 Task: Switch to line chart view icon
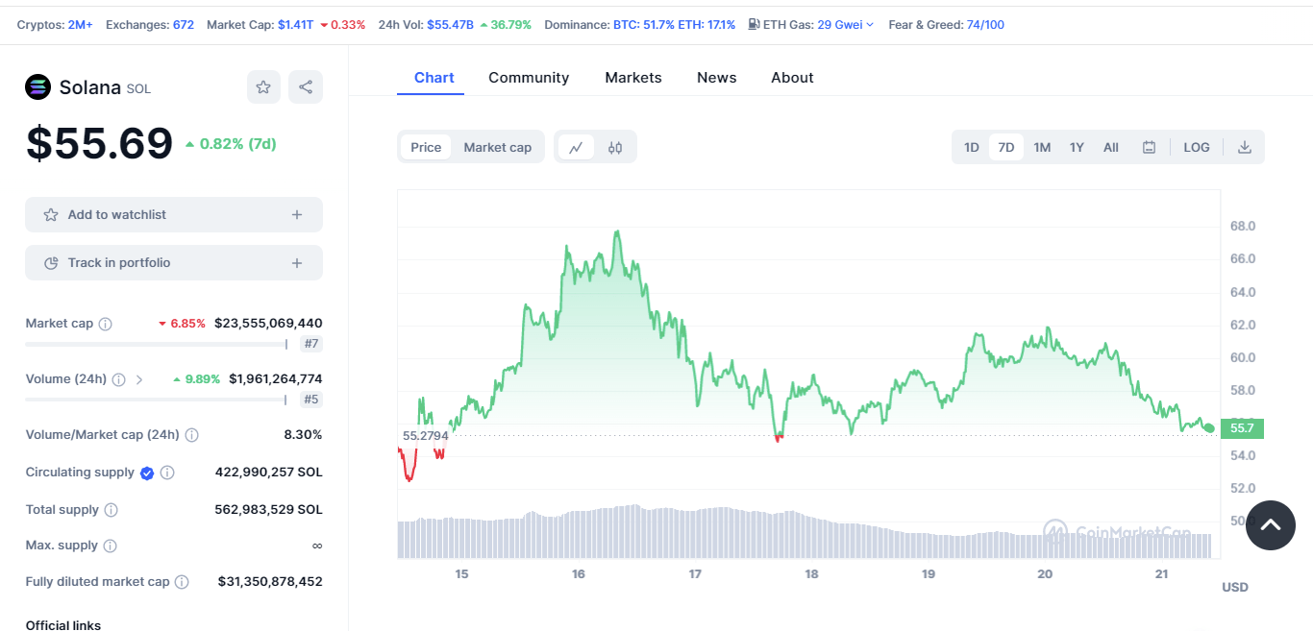(x=576, y=147)
